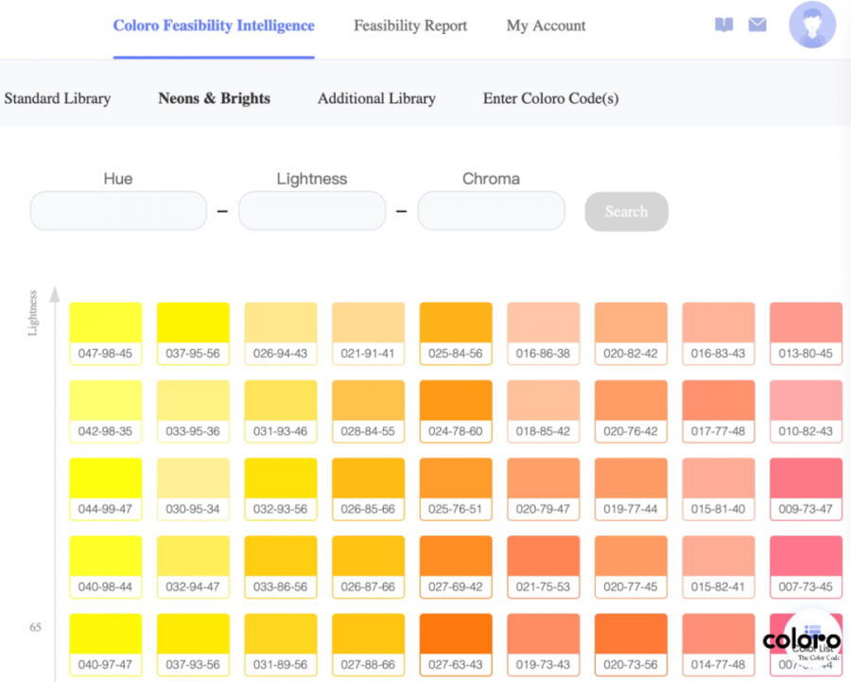Select swatch 019-77-44
This screenshot has height=682, width=851.
pyautogui.click(x=631, y=489)
